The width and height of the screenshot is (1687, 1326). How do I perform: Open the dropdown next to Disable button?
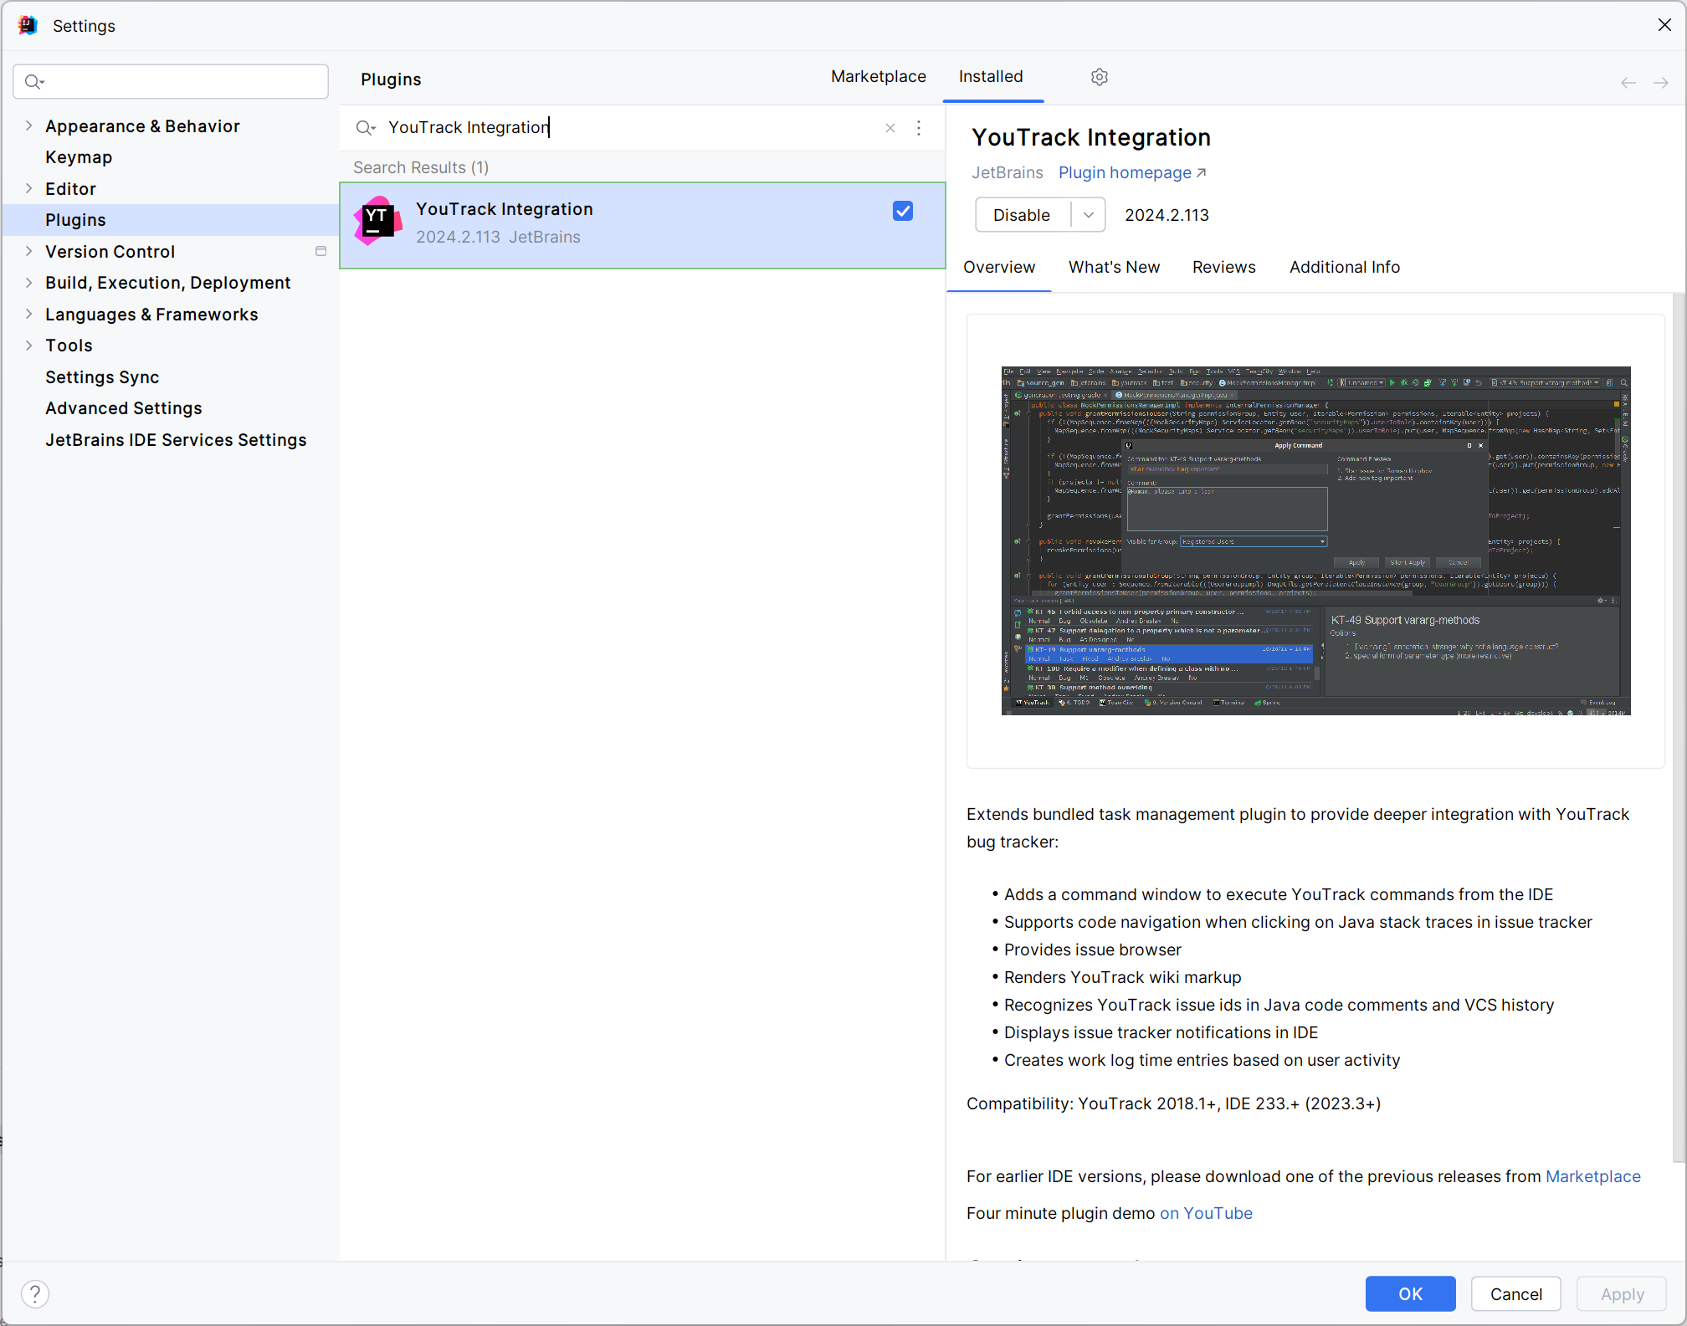[1088, 214]
